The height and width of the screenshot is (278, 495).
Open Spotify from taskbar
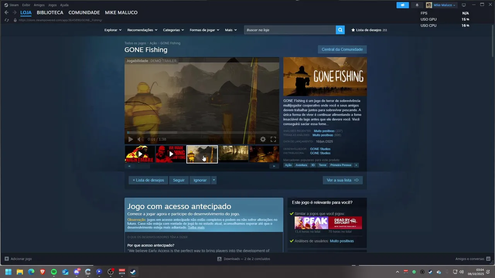click(x=54, y=272)
